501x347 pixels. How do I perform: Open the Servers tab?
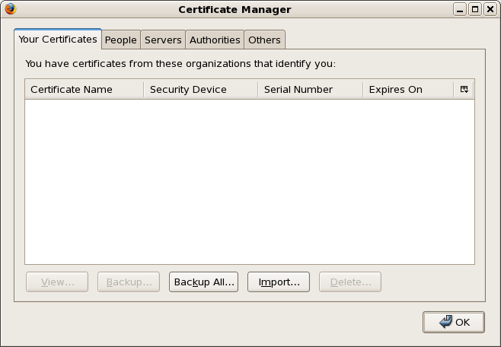click(x=163, y=40)
